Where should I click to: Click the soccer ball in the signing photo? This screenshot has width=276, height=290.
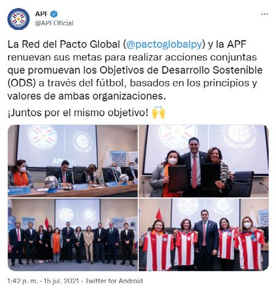coord(51,182)
